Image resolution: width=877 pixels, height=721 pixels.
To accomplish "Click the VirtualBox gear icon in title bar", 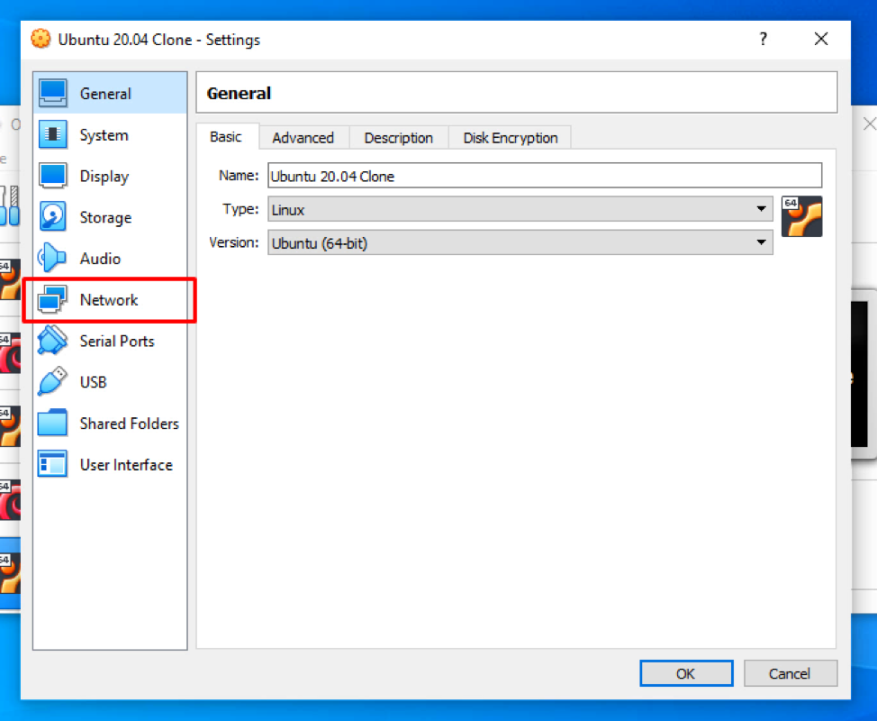I will (x=41, y=39).
